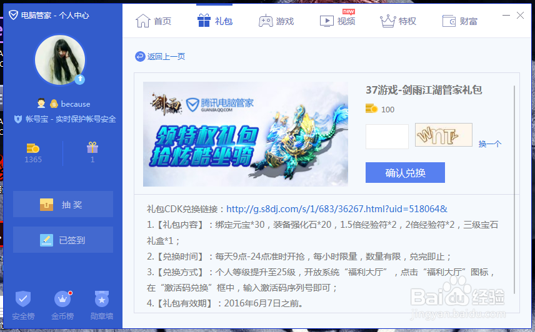Open the 首页 home tab

coord(153,21)
